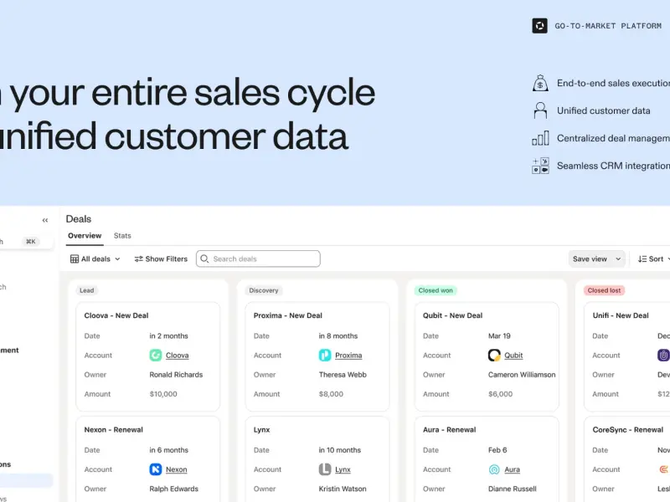The image size is (670, 502).
Task: Switch to the Stats tab
Action: click(122, 236)
